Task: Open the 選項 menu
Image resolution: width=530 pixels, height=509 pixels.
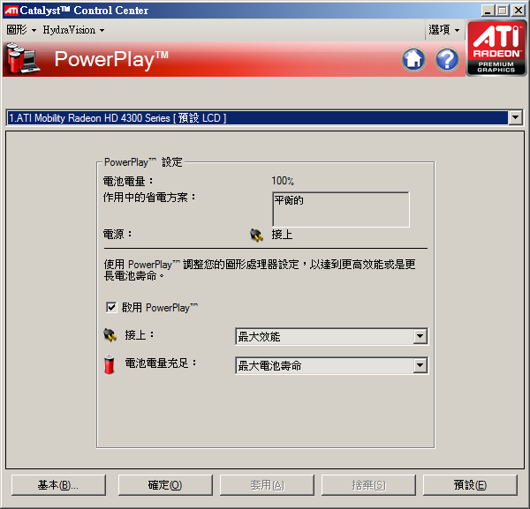Action: click(444, 30)
